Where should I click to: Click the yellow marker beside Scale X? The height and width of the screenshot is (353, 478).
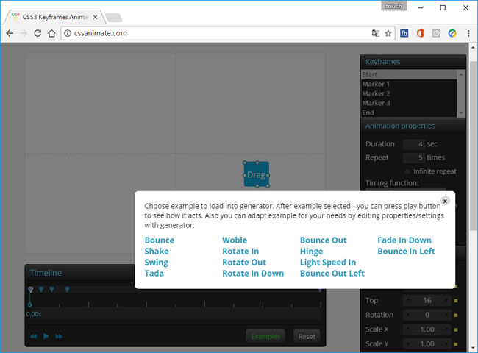click(x=456, y=329)
